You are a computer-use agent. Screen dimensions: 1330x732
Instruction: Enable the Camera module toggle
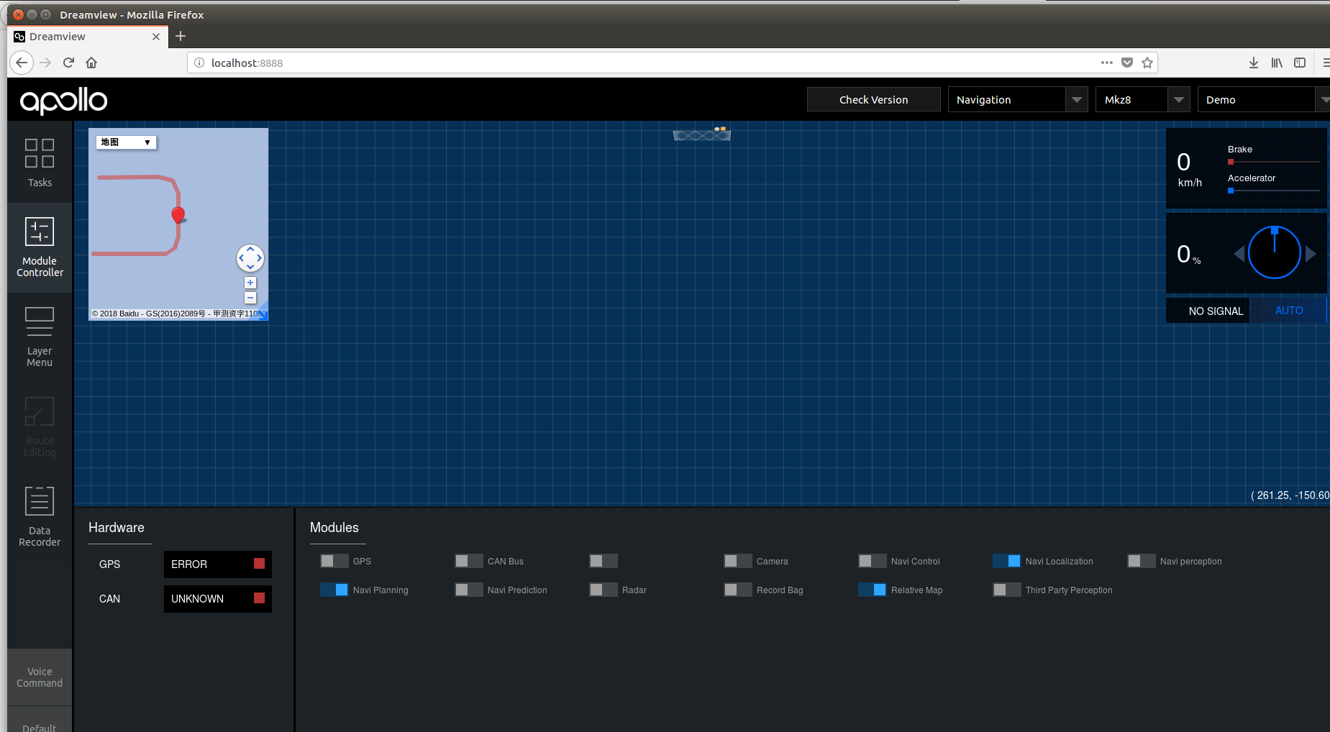[x=737, y=561]
